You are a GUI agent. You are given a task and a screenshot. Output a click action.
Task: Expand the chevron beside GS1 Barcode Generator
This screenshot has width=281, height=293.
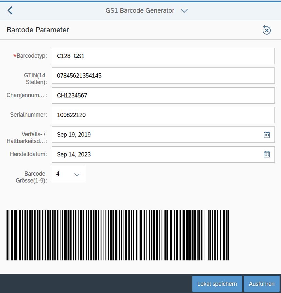click(x=184, y=11)
